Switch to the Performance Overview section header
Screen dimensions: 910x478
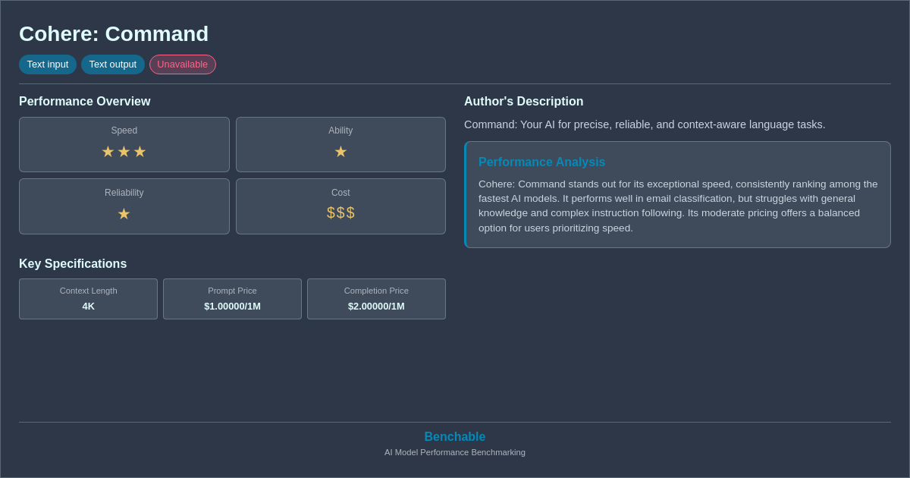[x=85, y=101]
